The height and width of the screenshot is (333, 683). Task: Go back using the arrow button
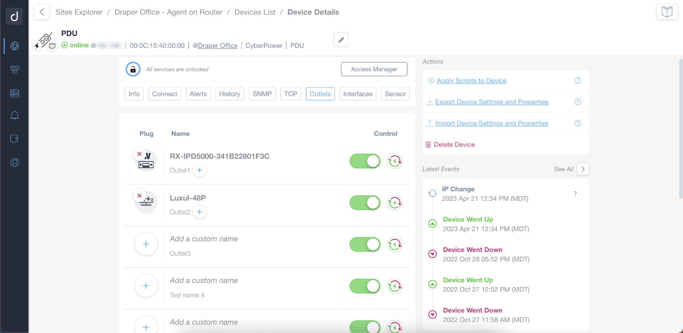tap(41, 12)
